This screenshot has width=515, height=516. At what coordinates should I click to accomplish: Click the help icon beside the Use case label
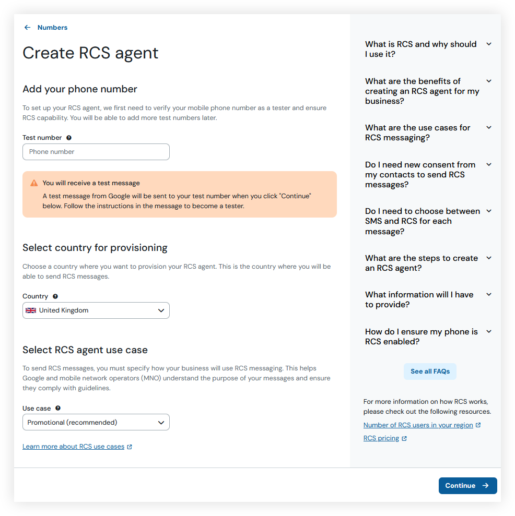[x=57, y=408]
